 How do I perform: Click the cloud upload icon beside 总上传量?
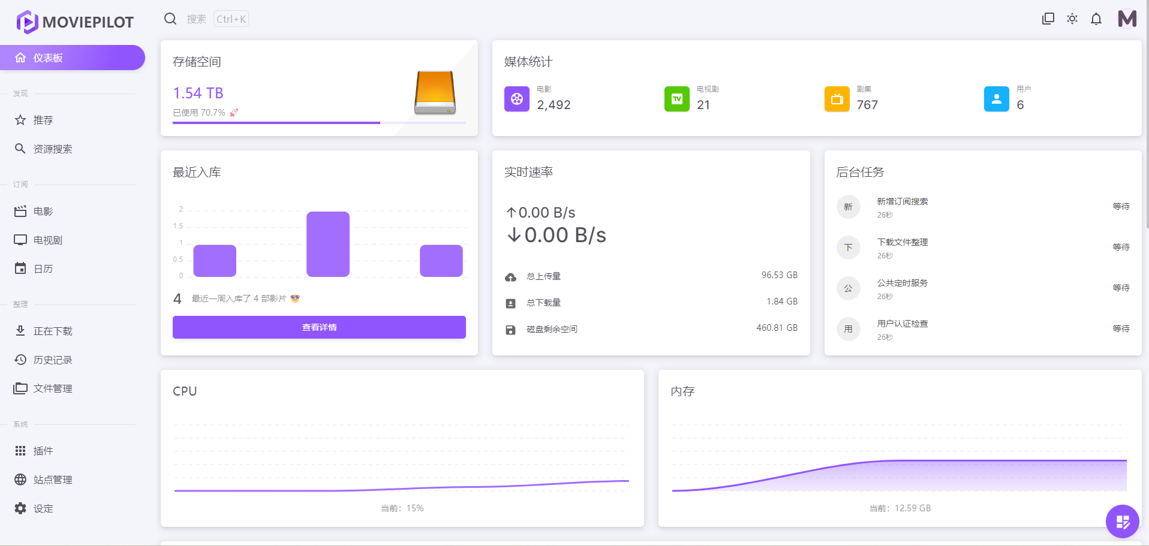click(x=510, y=277)
